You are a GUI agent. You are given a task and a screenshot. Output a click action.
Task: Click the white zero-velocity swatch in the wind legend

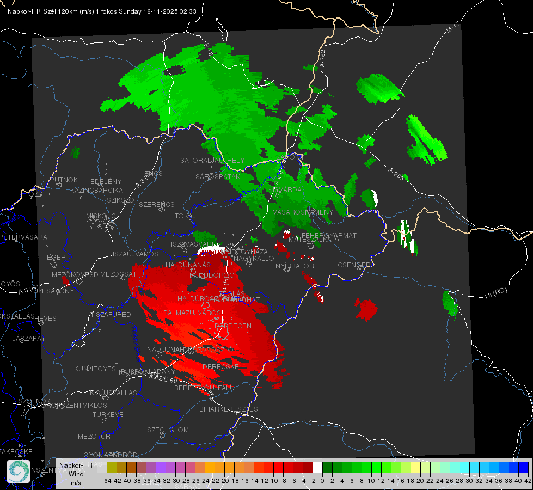(317, 467)
